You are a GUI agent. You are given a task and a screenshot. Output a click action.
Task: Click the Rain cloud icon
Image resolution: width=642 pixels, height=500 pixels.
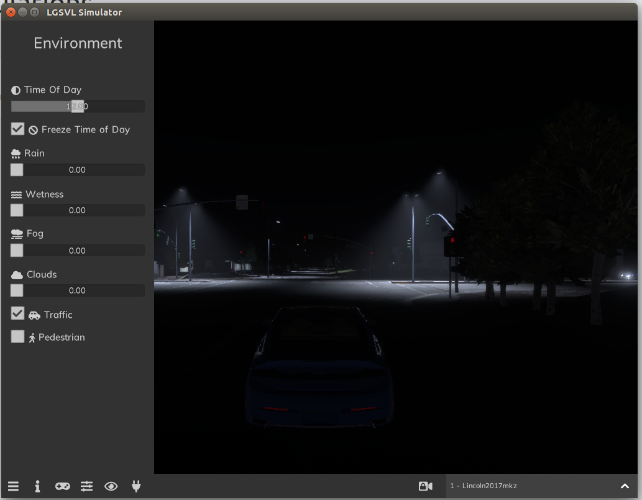(16, 152)
